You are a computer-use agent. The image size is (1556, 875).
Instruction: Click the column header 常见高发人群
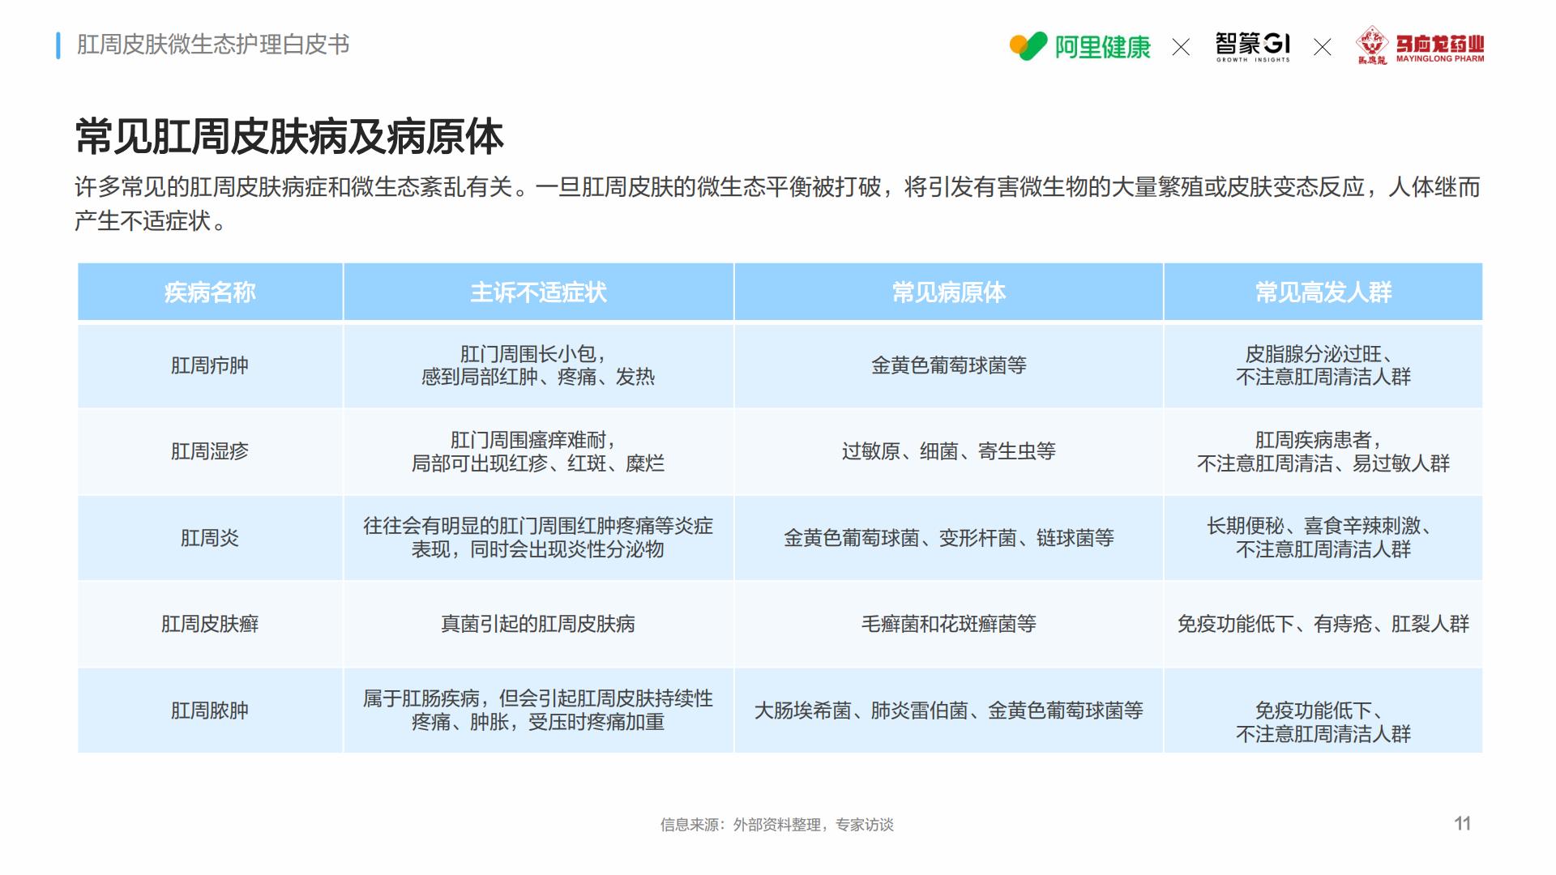click(x=1323, y=292)
